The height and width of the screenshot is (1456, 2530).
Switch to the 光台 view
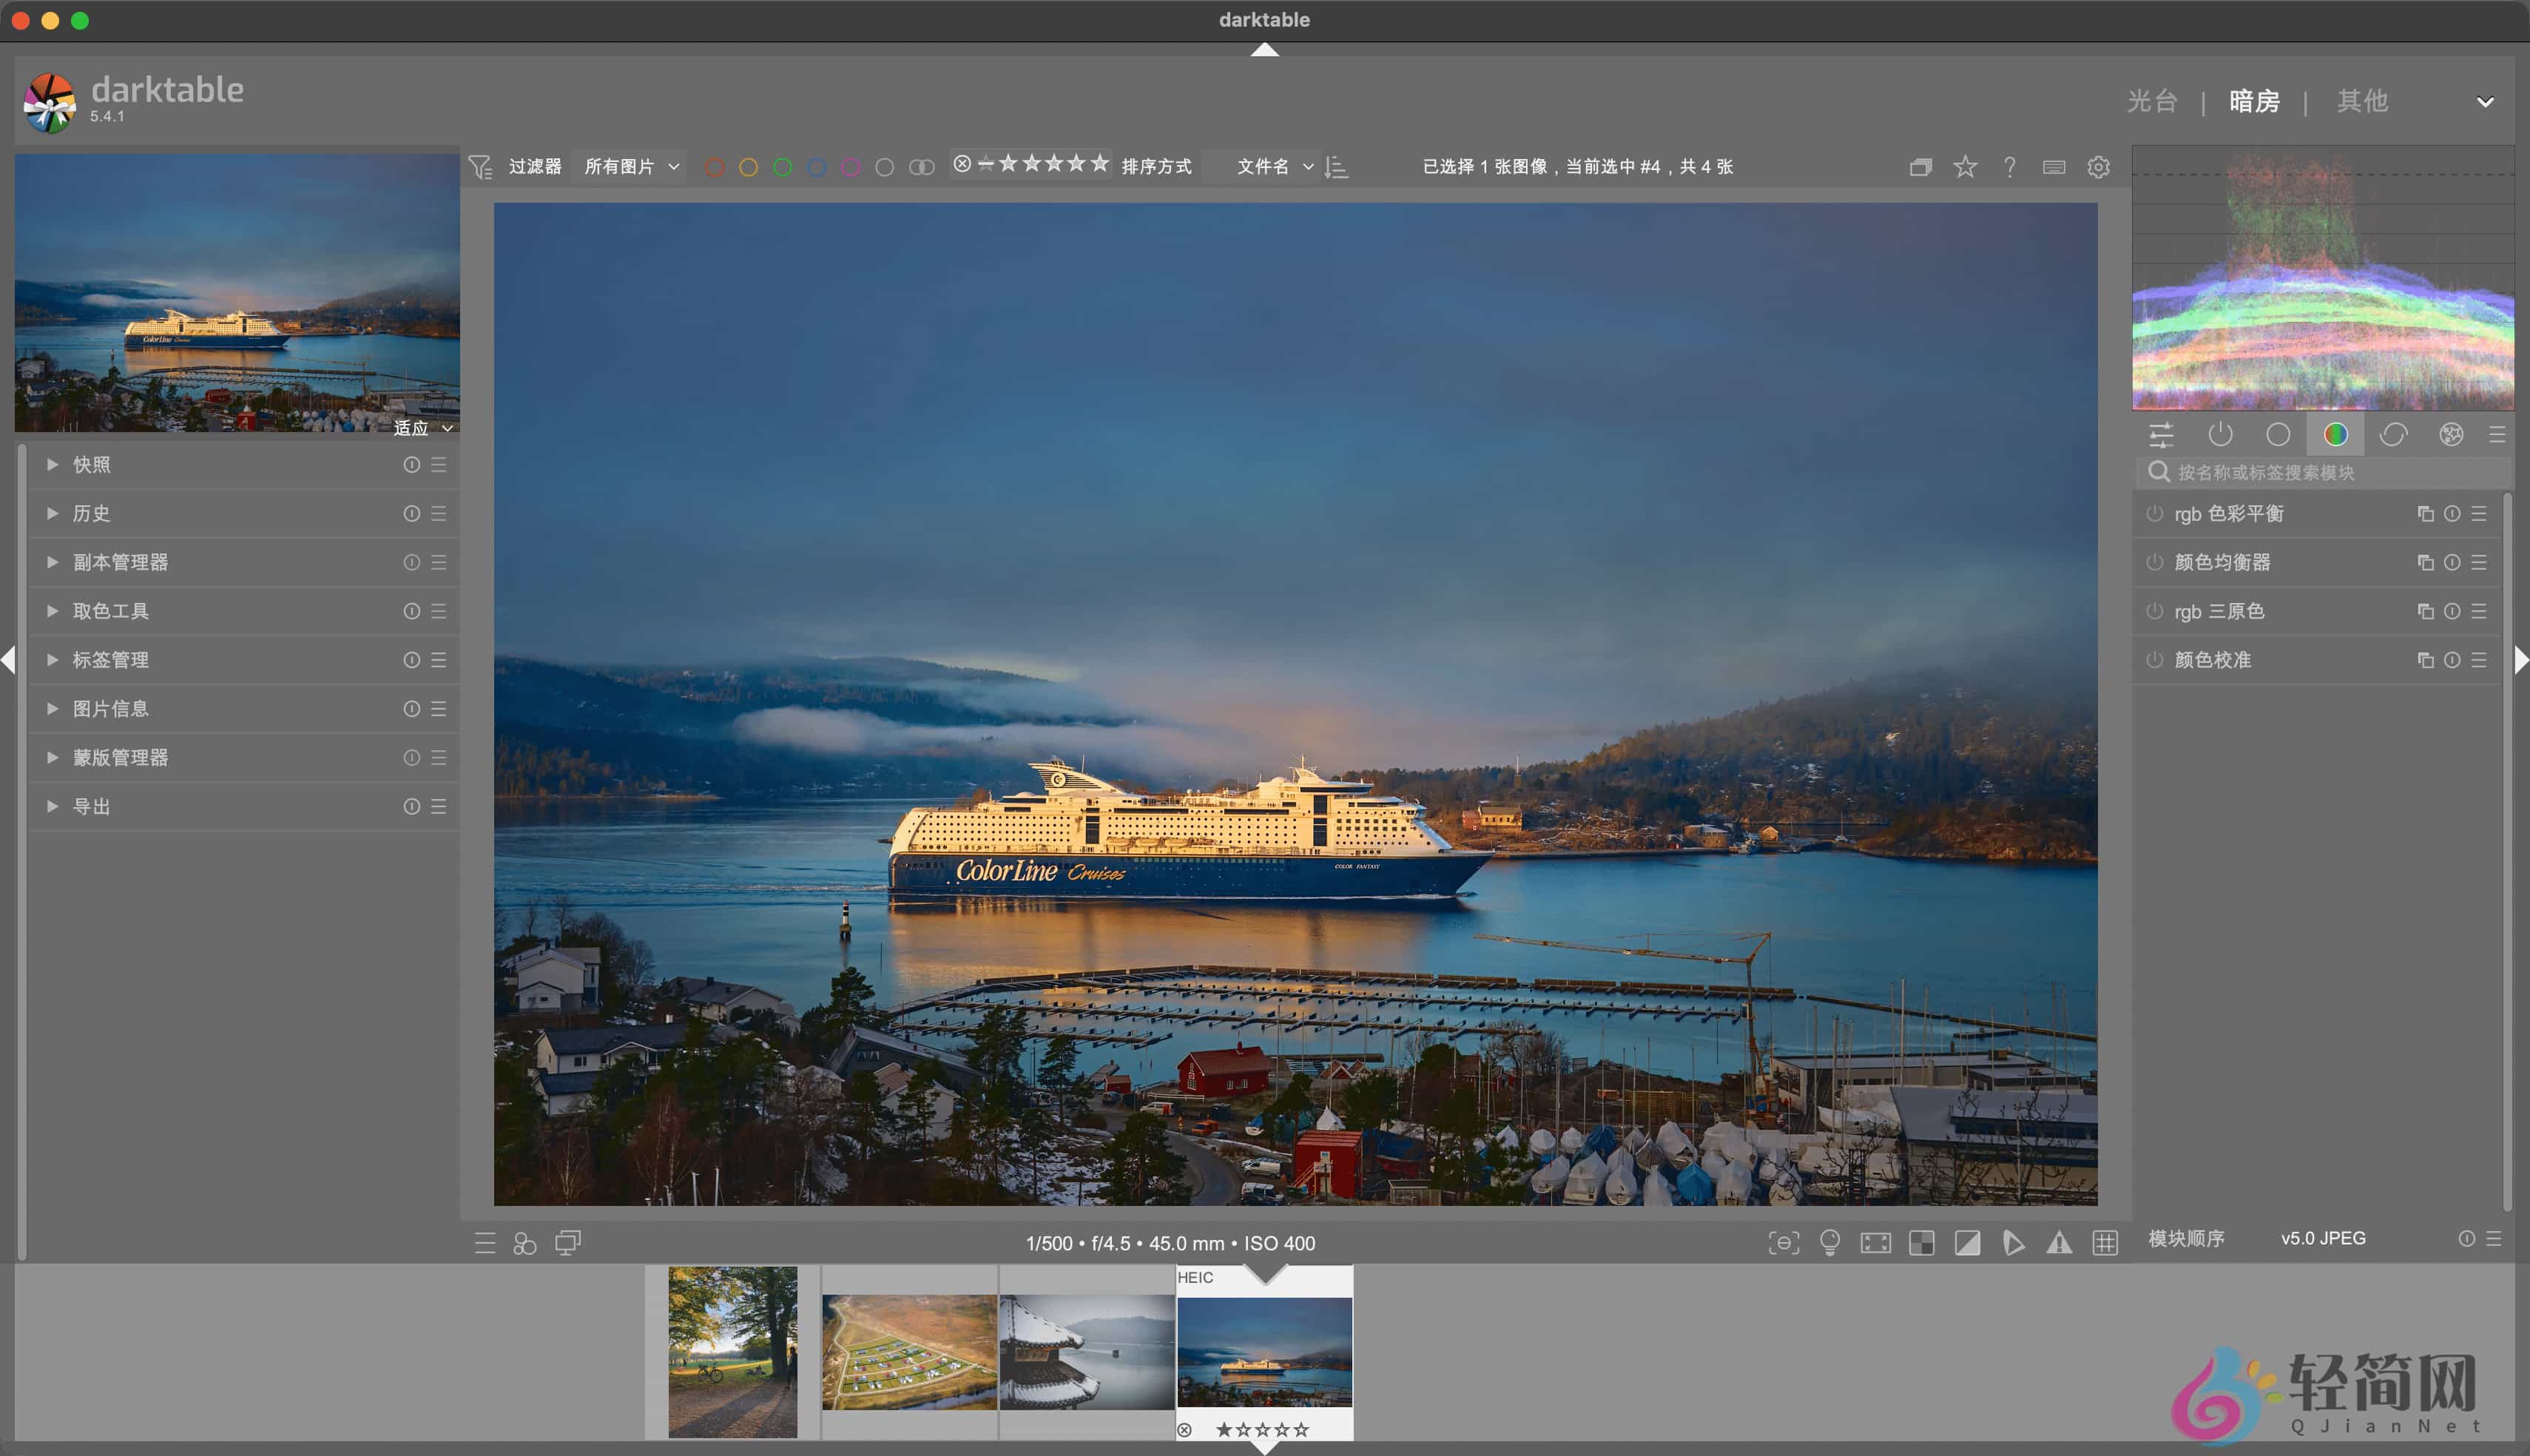(2152, 100)
